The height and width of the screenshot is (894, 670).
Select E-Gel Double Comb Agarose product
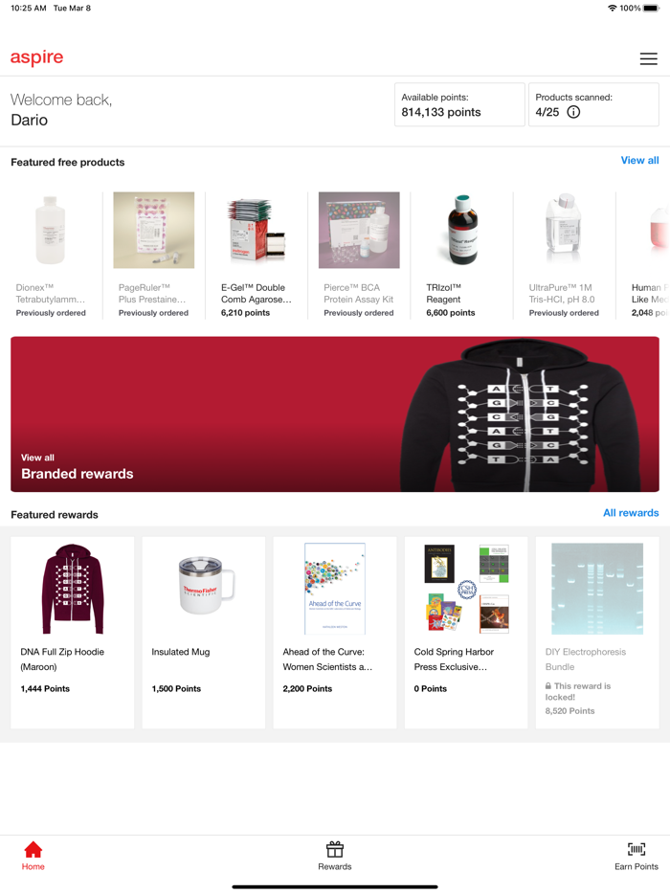(x=257, y=255)
